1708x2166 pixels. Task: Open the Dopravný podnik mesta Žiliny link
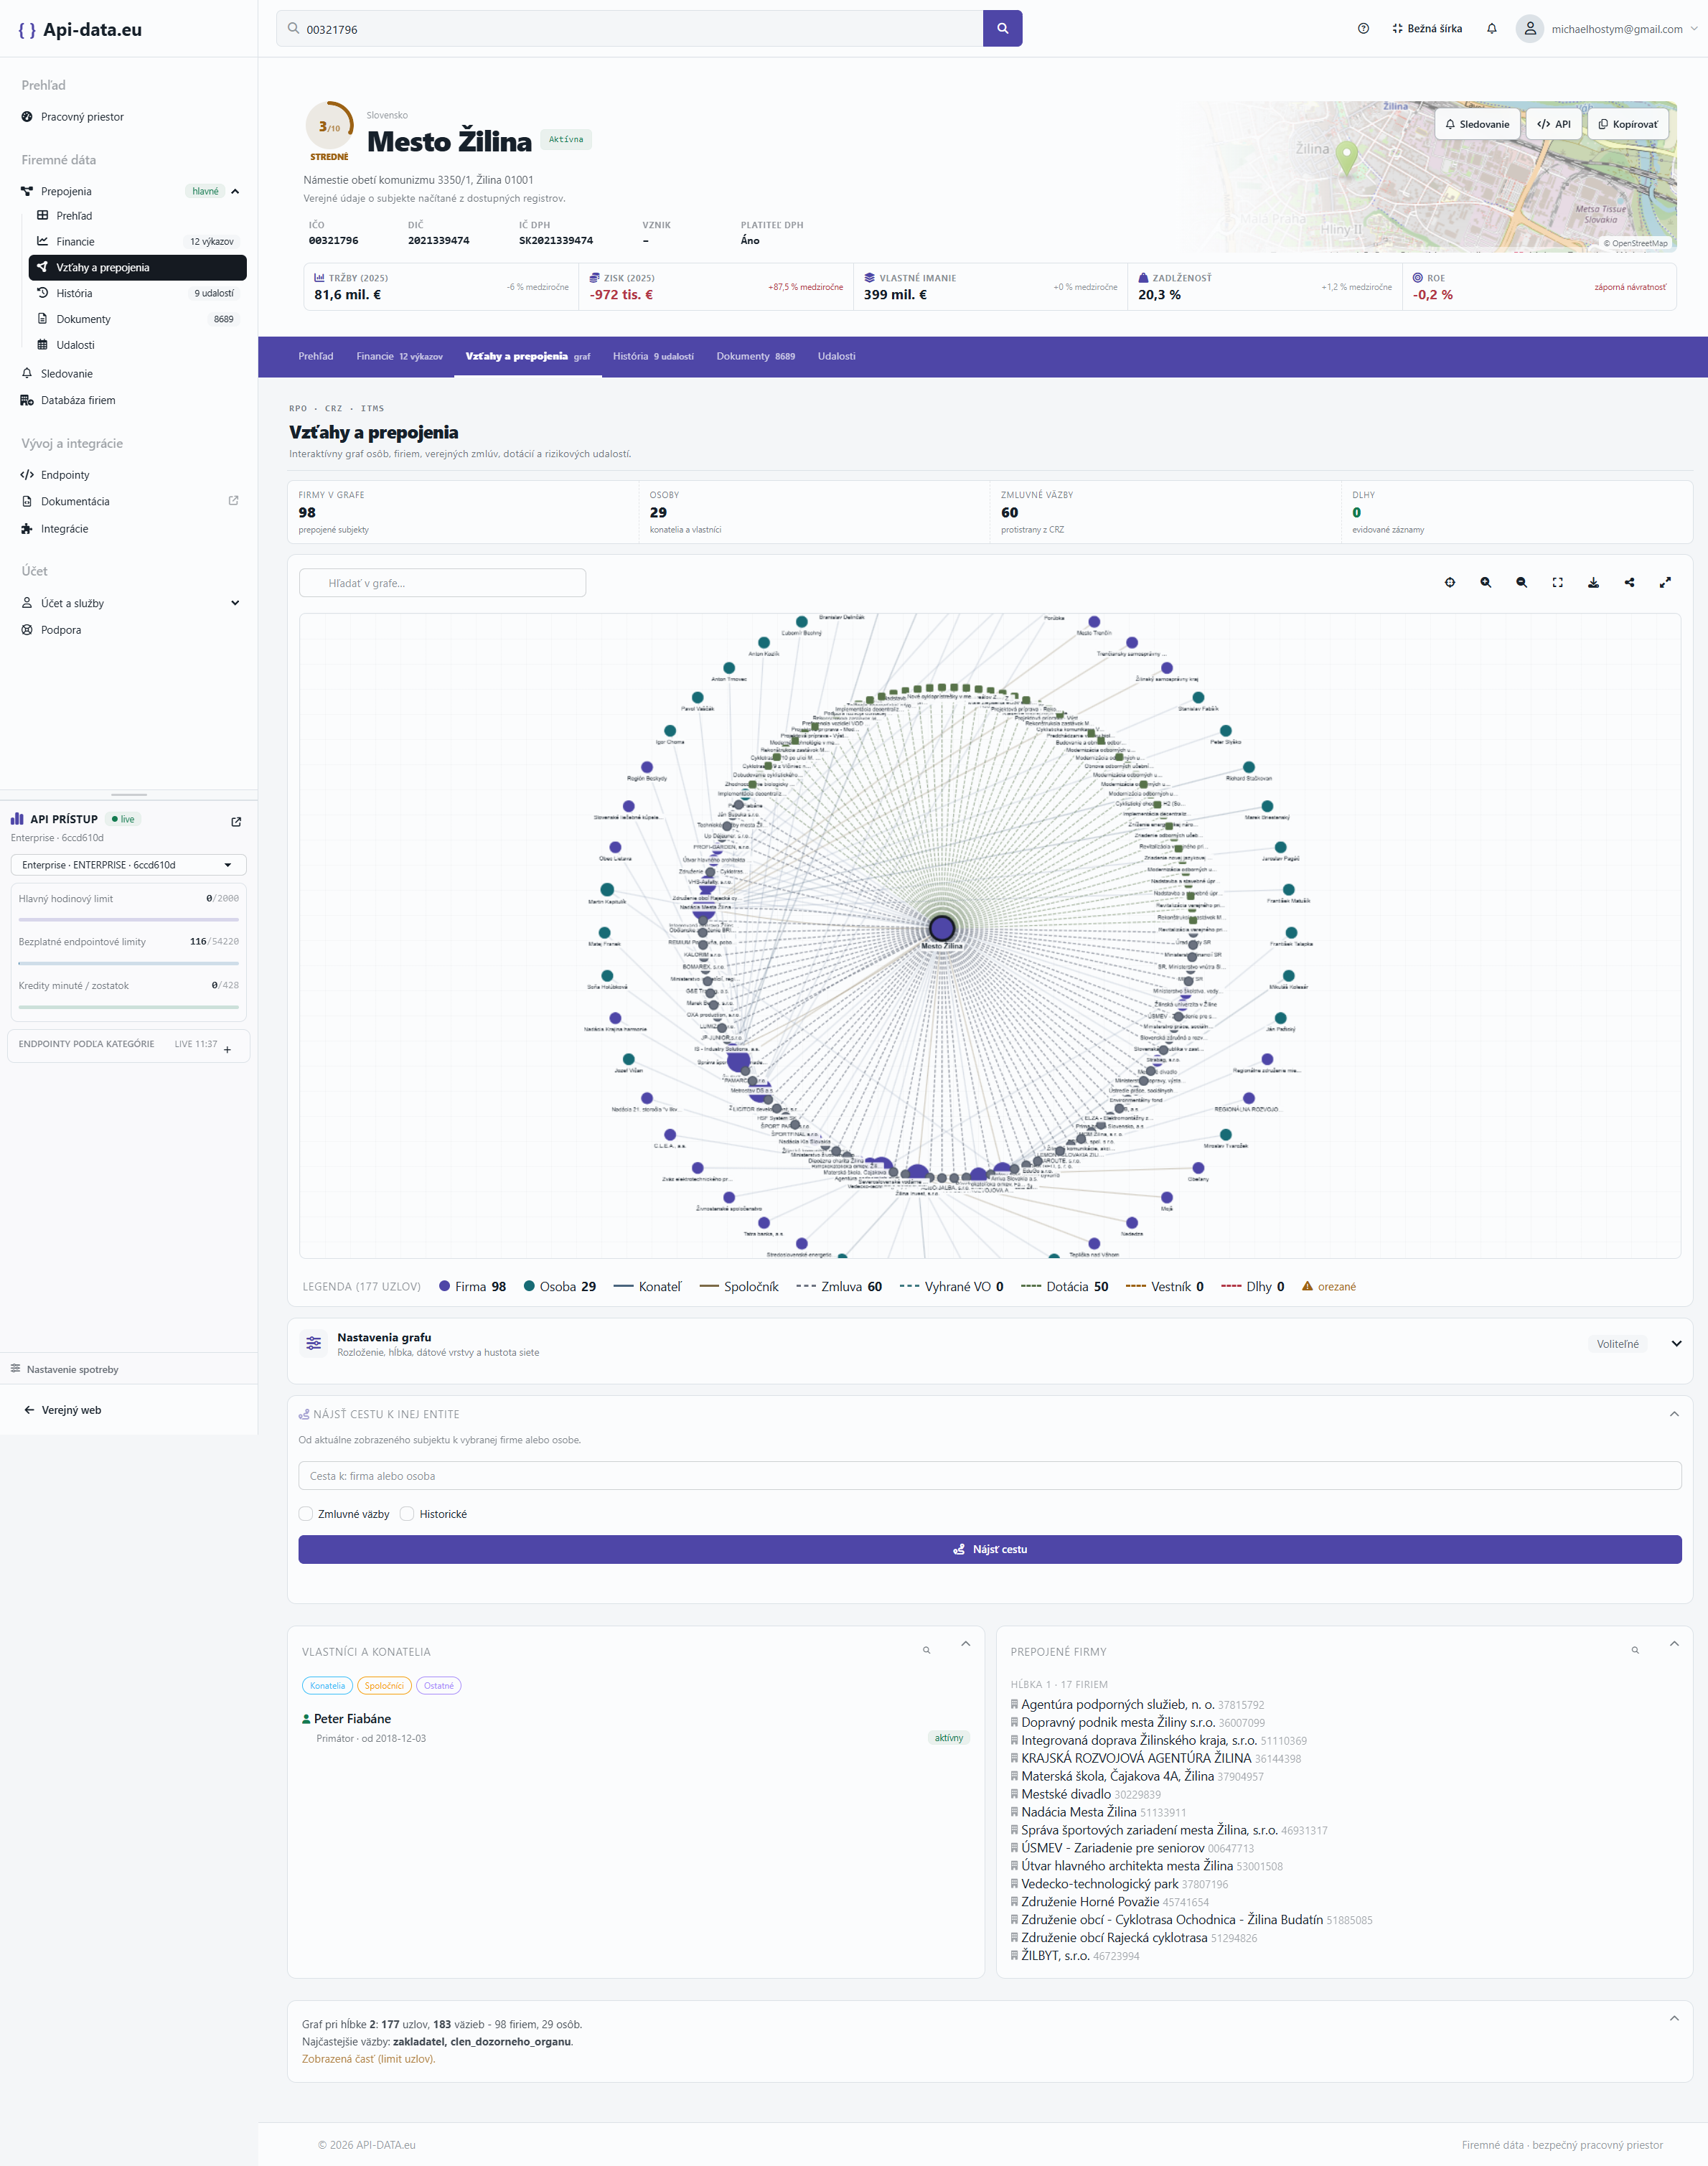point(1117,1722)
